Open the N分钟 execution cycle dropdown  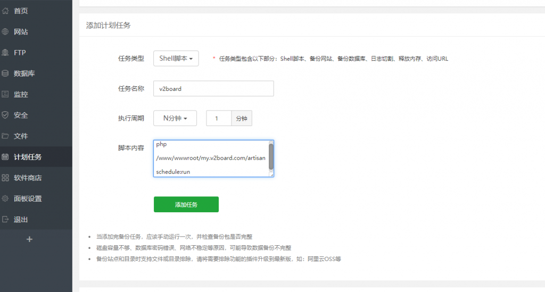click(x=175, y=118)
